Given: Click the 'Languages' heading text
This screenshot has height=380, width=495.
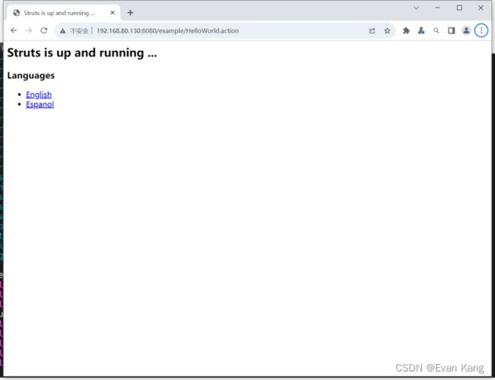Looking at the screenshot, I should point(31,76).
